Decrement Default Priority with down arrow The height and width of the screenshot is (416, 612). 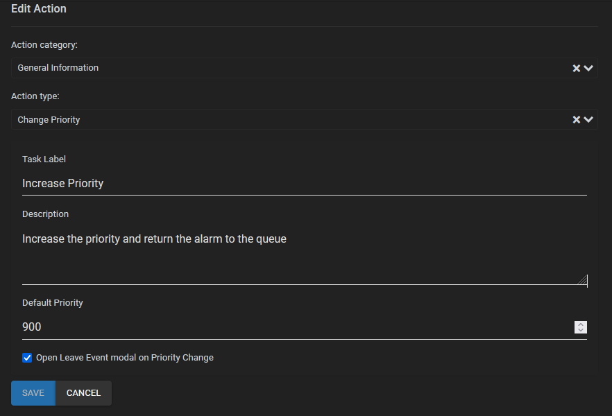[581, 330]
